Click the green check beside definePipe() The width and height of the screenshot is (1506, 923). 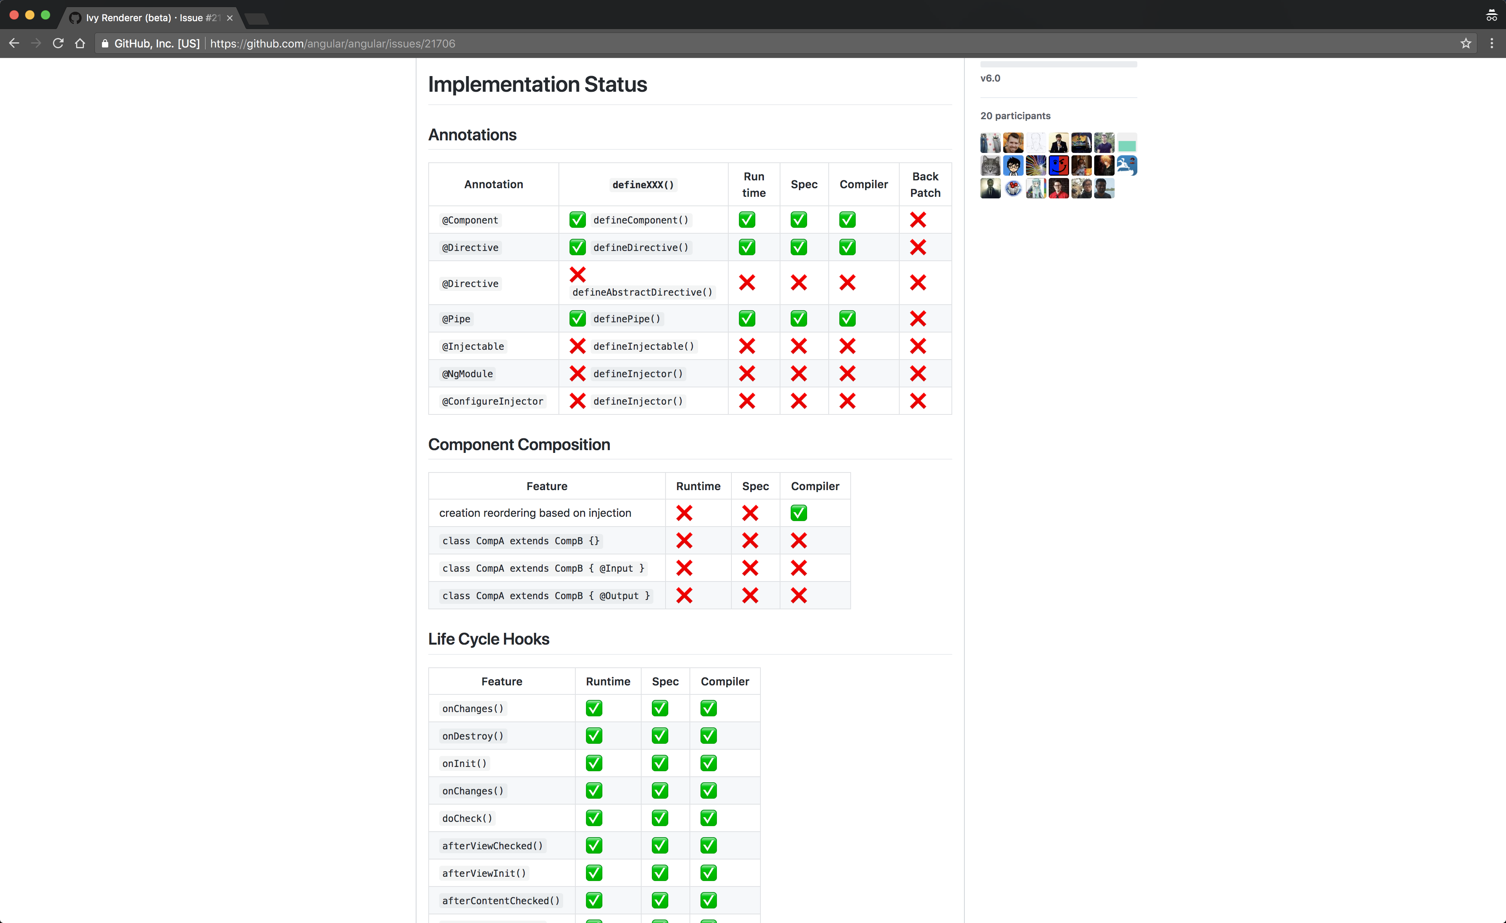578,318
